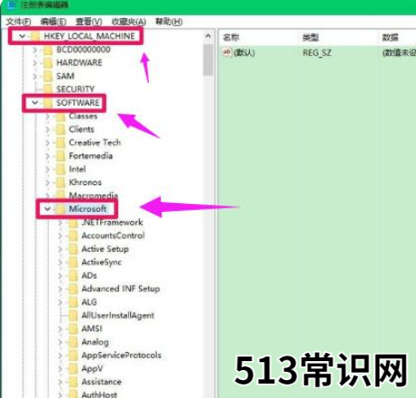Select the AccountsControl key label

(113, 236)
